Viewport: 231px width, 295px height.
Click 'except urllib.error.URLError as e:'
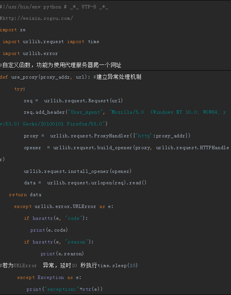pyautogui.click(x=64, y=206)
